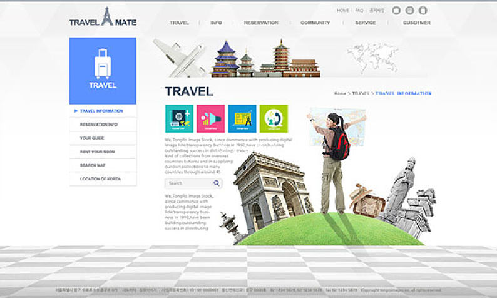Click the TRAVEL INFORMATION breadcrumb
497x298 pixels.
tap(403, 93)
